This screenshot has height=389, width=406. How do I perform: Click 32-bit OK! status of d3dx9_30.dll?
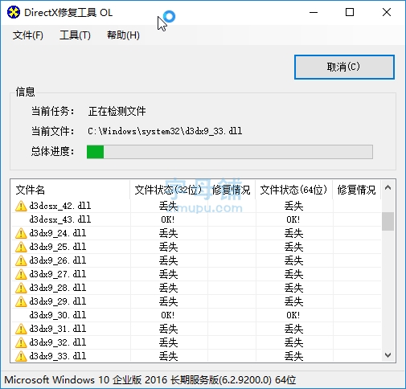pos(168,315)
